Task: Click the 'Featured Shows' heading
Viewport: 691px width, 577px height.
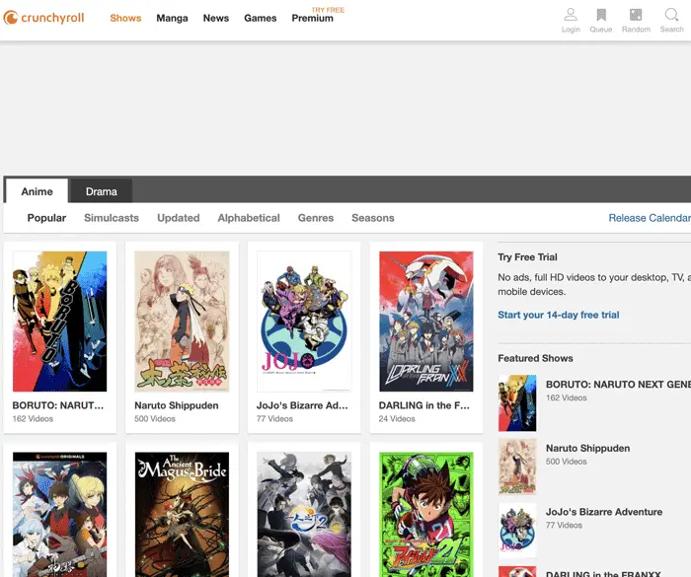Action: point(535,358)
